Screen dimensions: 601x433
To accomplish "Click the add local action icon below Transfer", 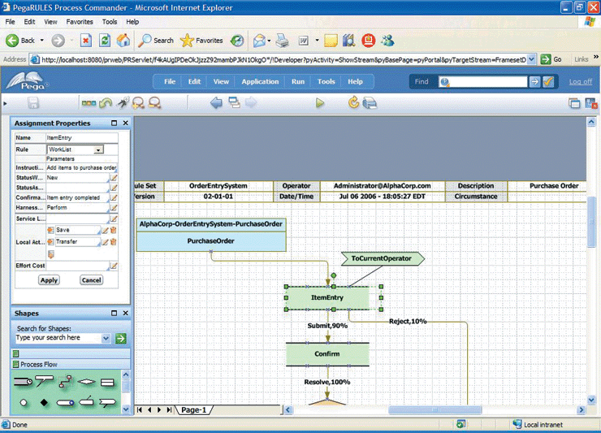I will [x=50, y=254].
